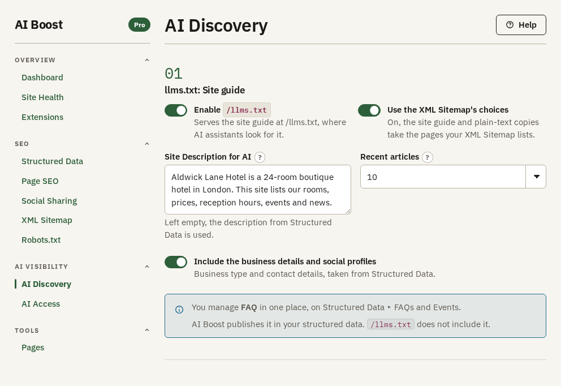Click the Recent articles value field showing 10

point(443,177)
